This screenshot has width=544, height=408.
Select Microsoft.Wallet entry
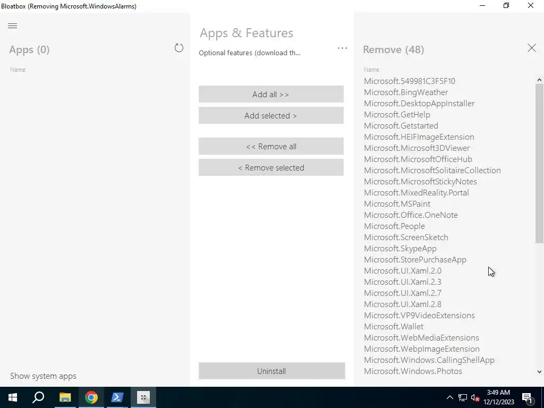coord(394,327)
